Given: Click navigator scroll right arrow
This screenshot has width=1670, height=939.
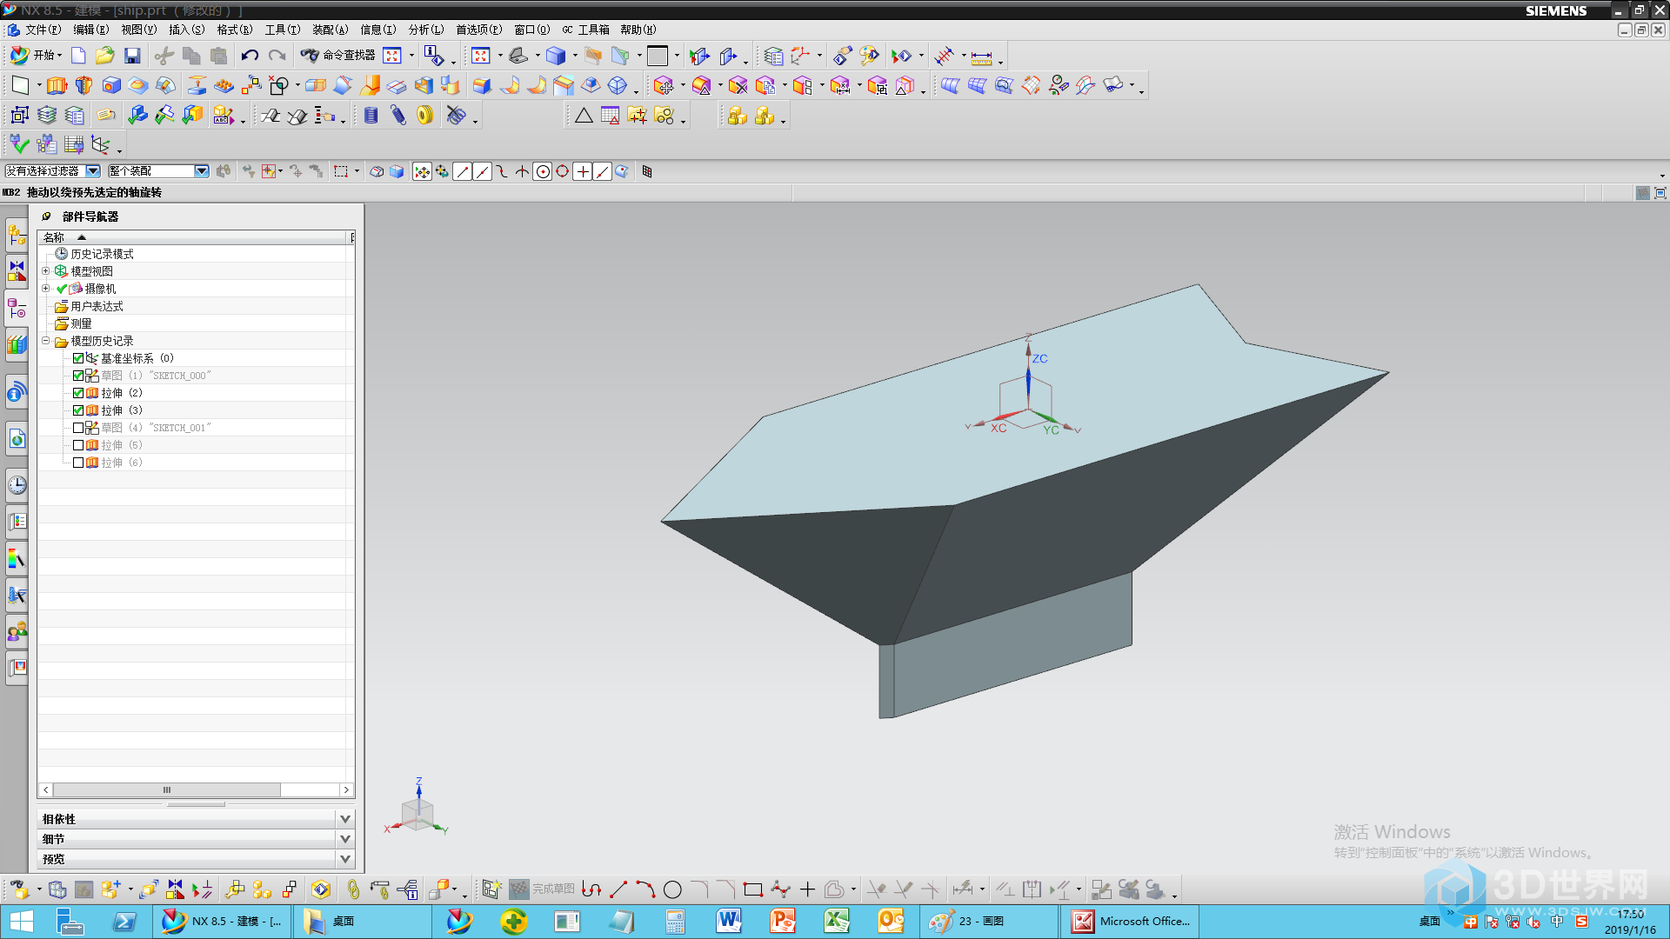Looking at the screenshot, I should (346, 789).
